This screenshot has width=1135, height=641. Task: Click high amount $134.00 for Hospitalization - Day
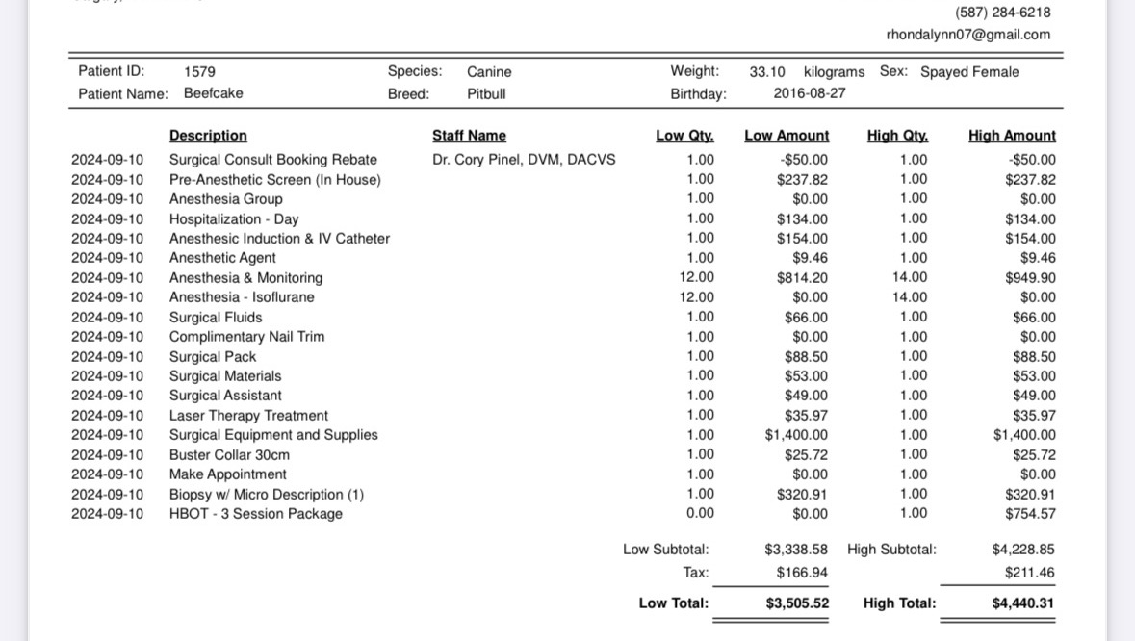point(1030,219)
